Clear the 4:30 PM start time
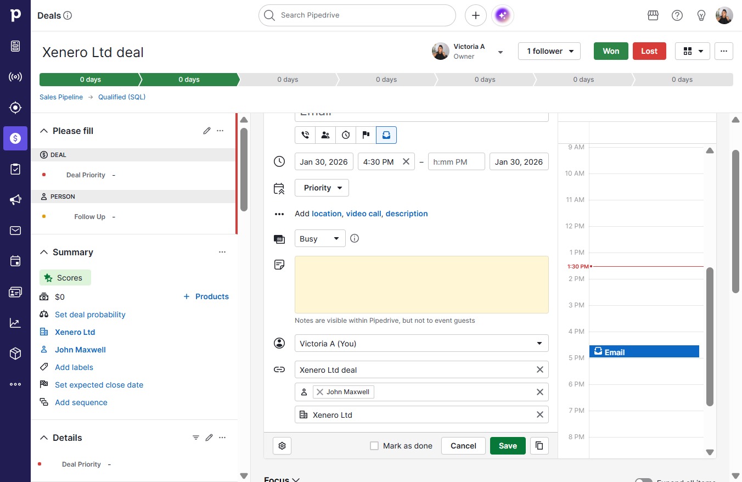Screen dimensions: 742x482 point(406,161)
